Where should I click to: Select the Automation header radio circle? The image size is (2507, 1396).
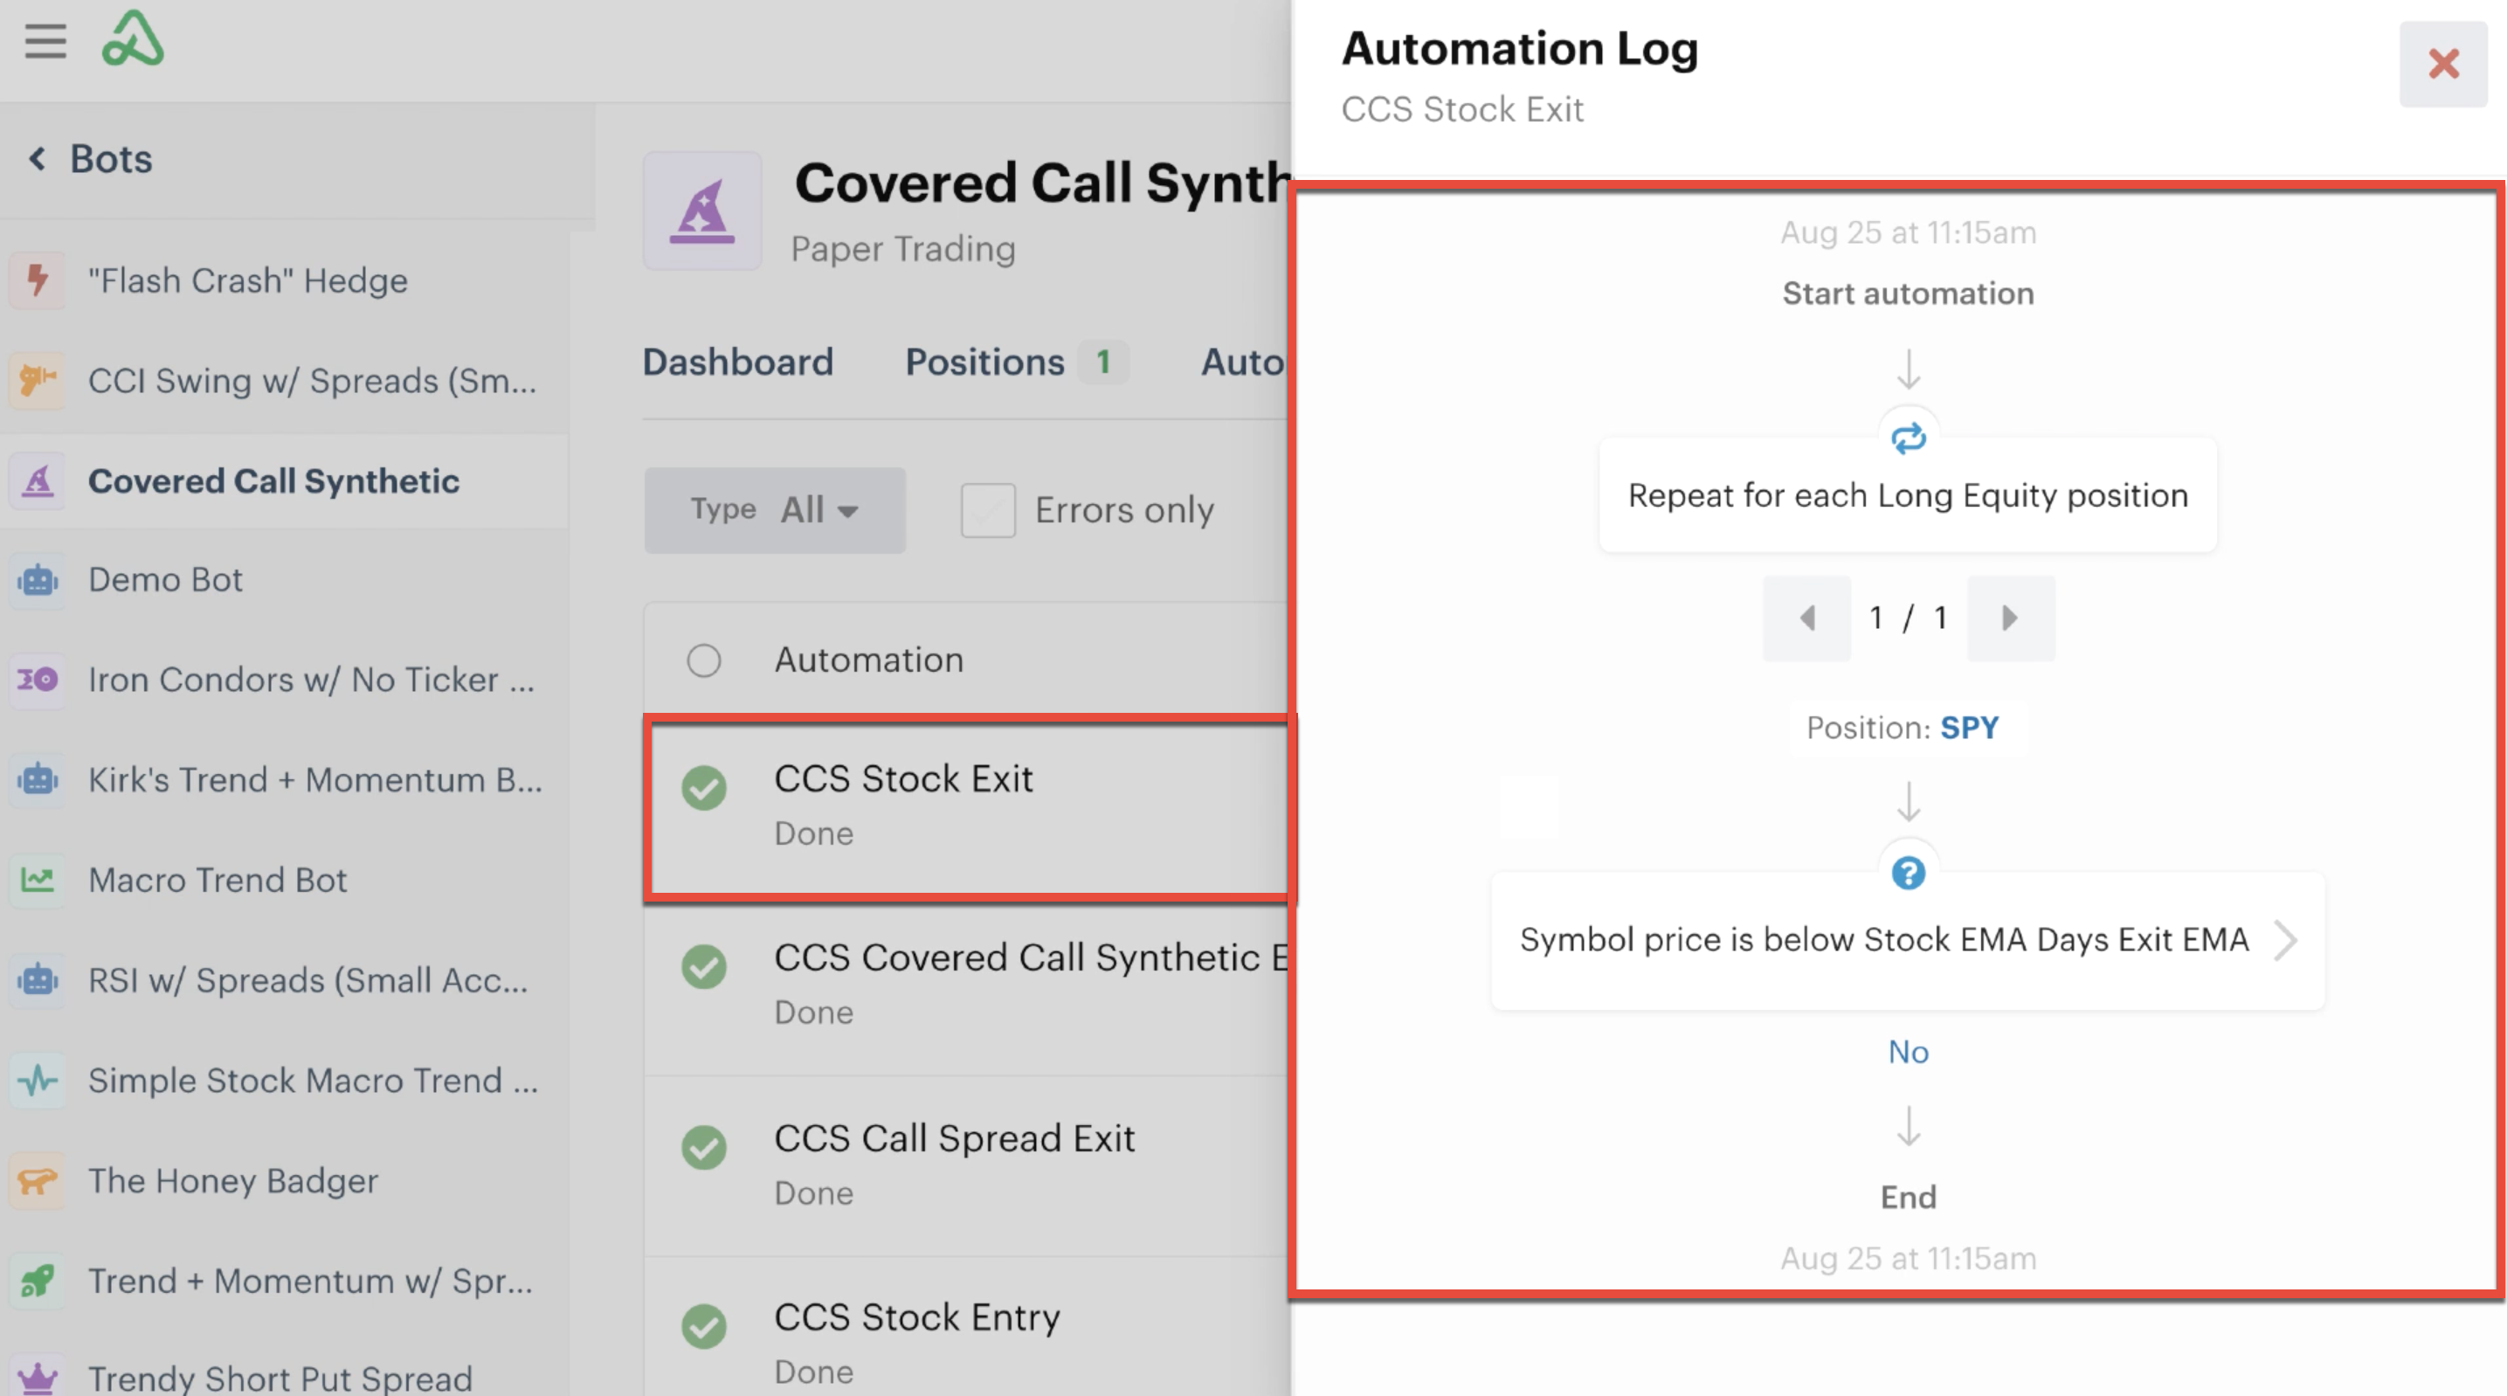pyautogui.click(x=704, y=661)
